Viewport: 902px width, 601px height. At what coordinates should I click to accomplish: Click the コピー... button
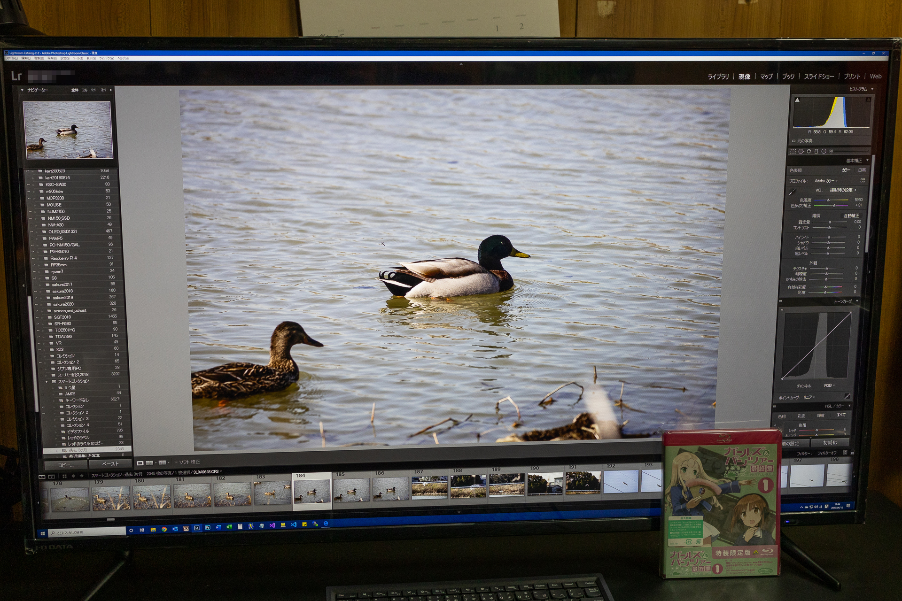click(x=66, y=465)
